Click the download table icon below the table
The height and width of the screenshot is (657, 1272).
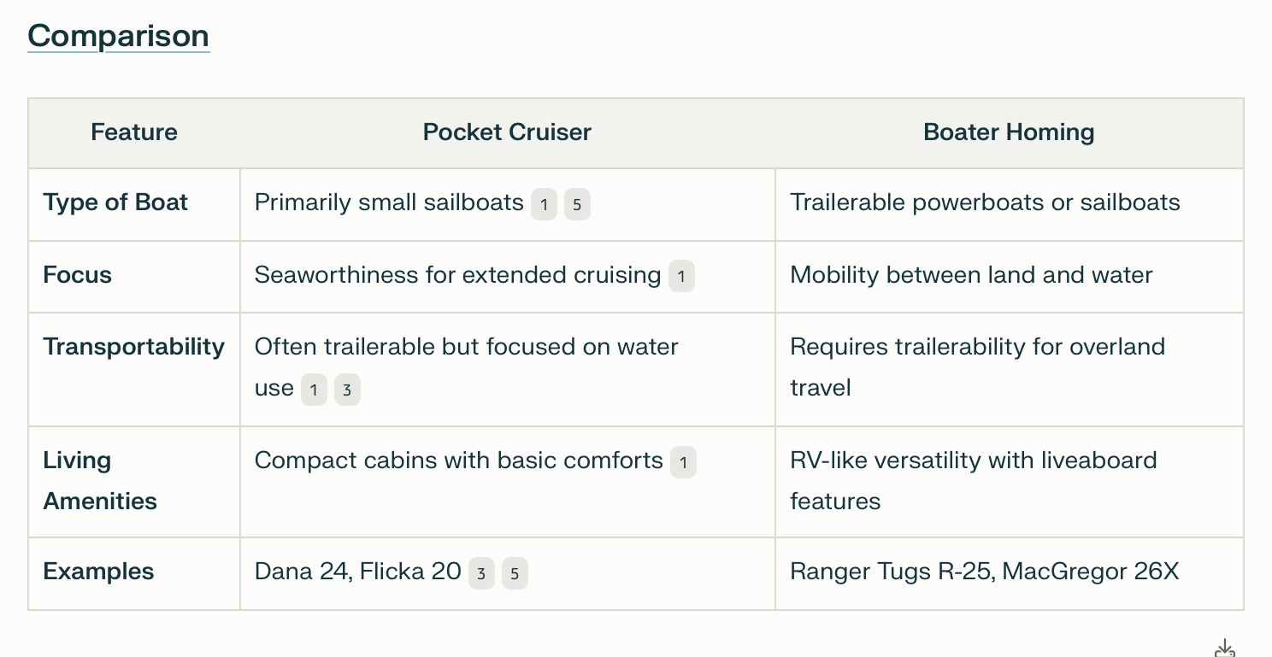(1225, 648)
